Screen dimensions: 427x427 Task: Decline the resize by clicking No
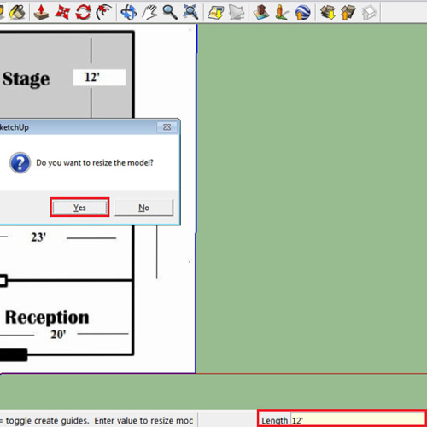pyautogui.click(x=143, y=208)
